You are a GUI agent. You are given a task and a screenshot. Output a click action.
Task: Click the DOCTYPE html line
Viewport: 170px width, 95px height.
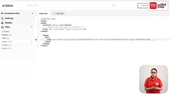pos(48,19)
